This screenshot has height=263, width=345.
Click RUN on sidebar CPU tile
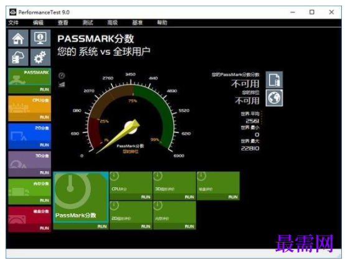[44, 118]
